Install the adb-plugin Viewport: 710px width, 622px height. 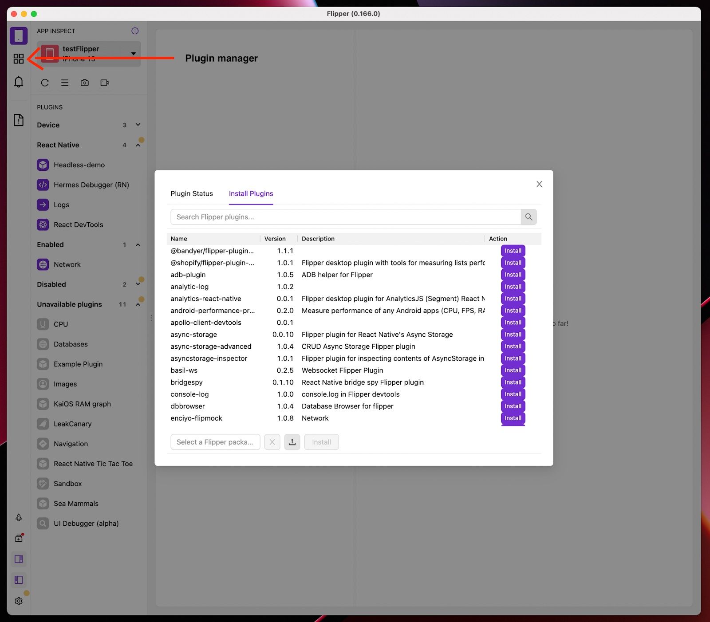pos(513,275)
